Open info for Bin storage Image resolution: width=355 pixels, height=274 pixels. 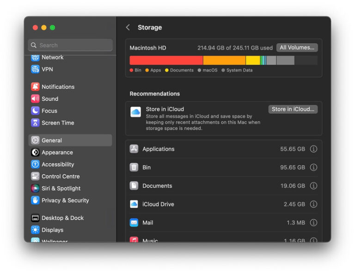(313, 168)
